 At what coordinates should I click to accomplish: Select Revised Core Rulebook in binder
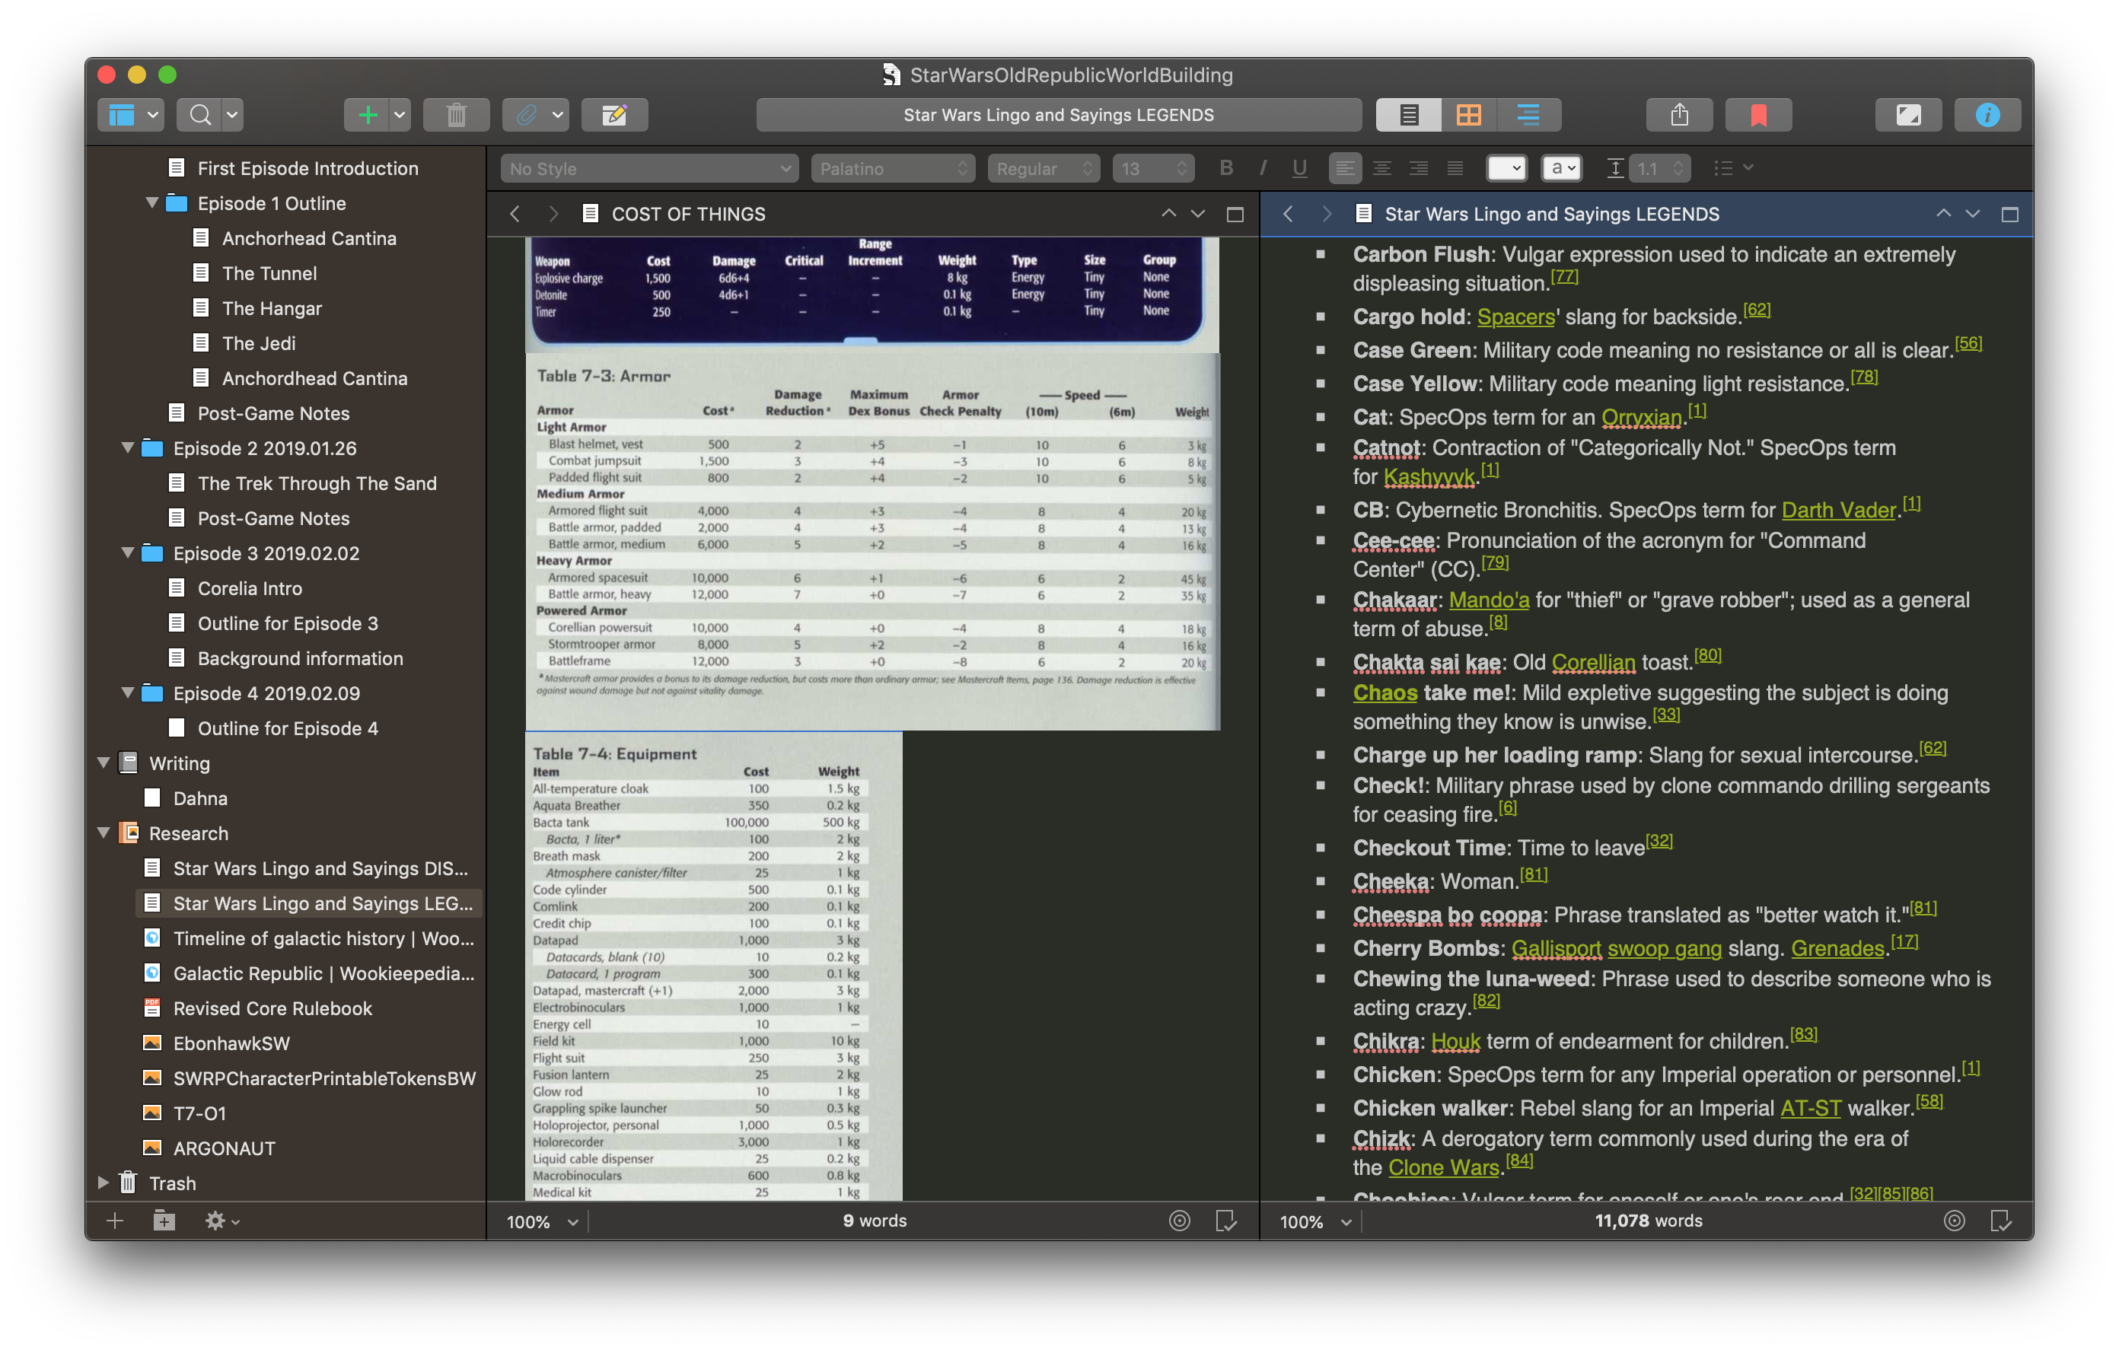pos(272,1008)
